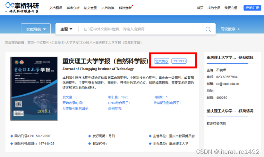Go to 首页 in top navigation
264x157 pixels.
[x=200, y=8]
